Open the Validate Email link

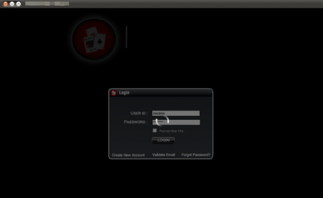[164, 155]
